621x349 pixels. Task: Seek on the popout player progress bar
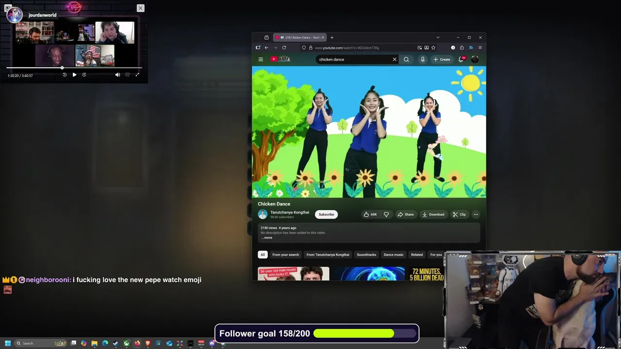[74, 68]
